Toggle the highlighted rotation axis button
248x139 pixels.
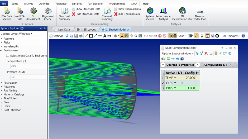pyautogui.click(x=122, y=36)
